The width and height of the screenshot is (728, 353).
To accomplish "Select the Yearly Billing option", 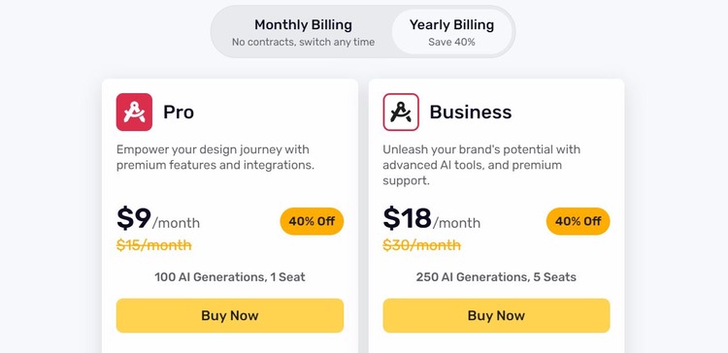I will coord(451,32).
